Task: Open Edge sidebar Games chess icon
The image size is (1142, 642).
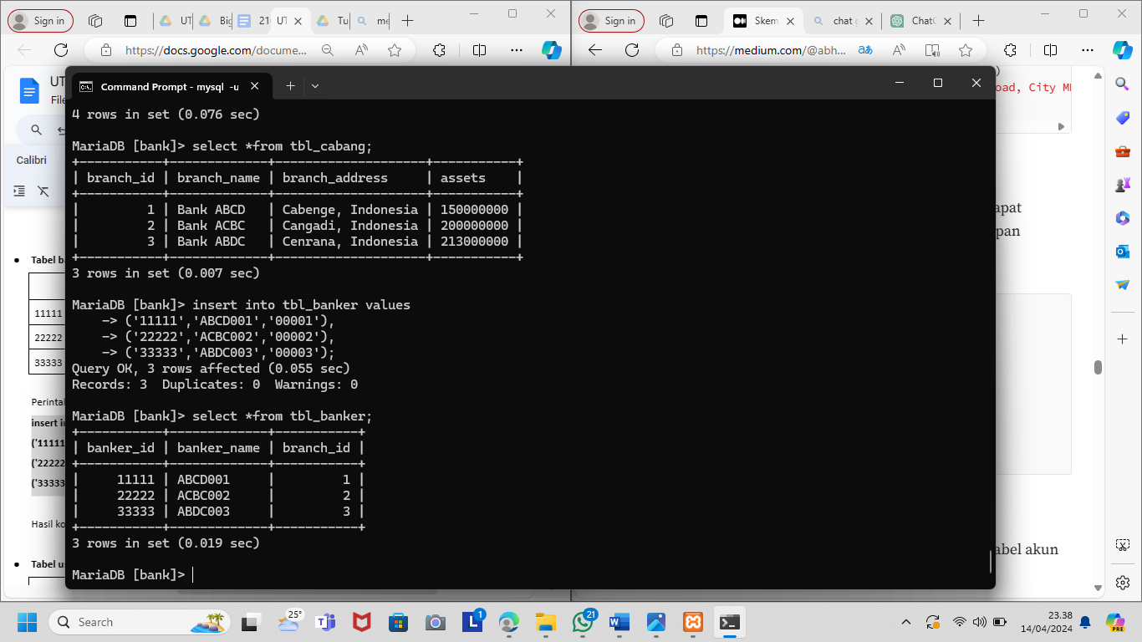Action: [1123, 185]
